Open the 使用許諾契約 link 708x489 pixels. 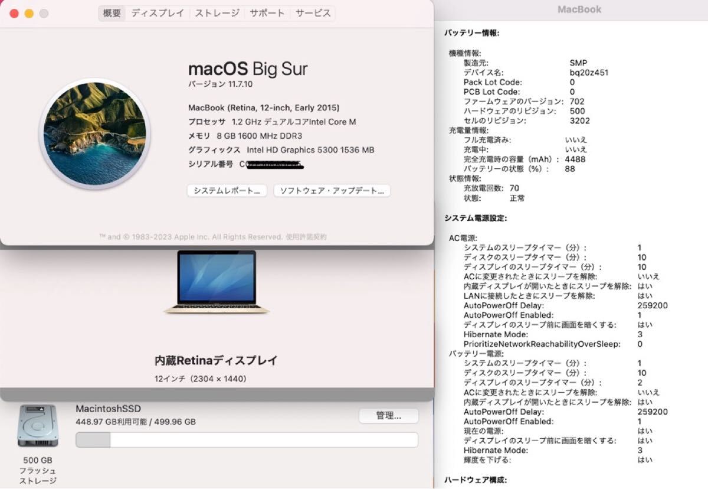306,237
